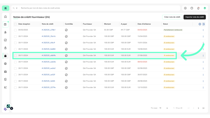Screen dimensions: 210x118
Task: Open row actions menu for 202535_2279e
Action: click(203, 88)
